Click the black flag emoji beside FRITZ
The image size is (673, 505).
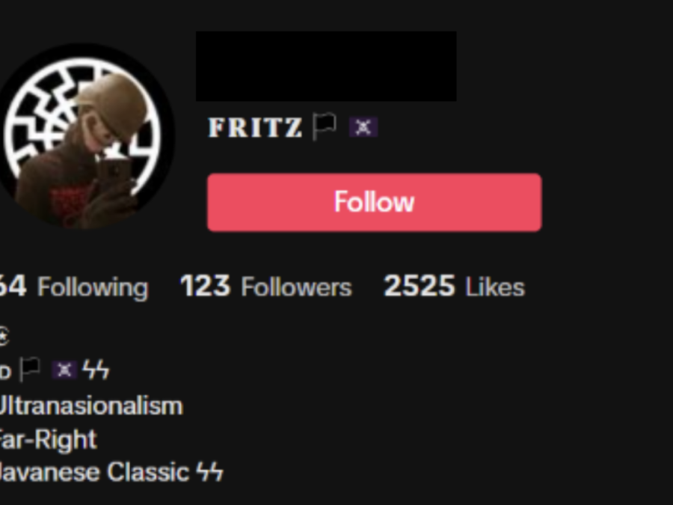[324, 126]
